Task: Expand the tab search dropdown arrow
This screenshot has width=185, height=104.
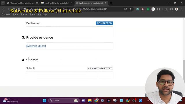Action: (3, 3)
